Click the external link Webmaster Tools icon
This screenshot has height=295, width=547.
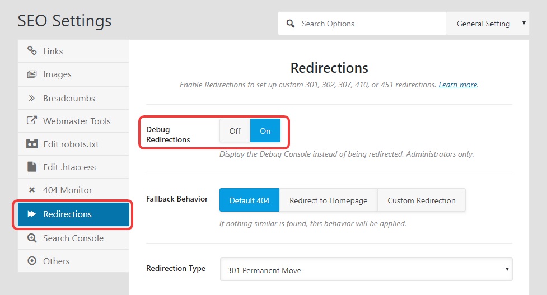click(32, 121)
